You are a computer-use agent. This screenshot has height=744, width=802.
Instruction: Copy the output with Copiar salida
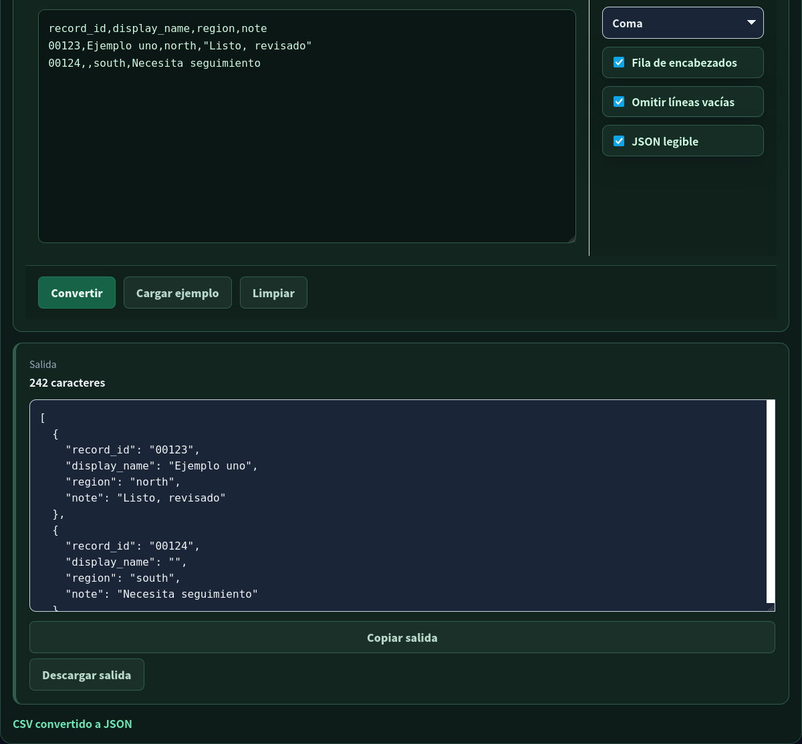402,637
